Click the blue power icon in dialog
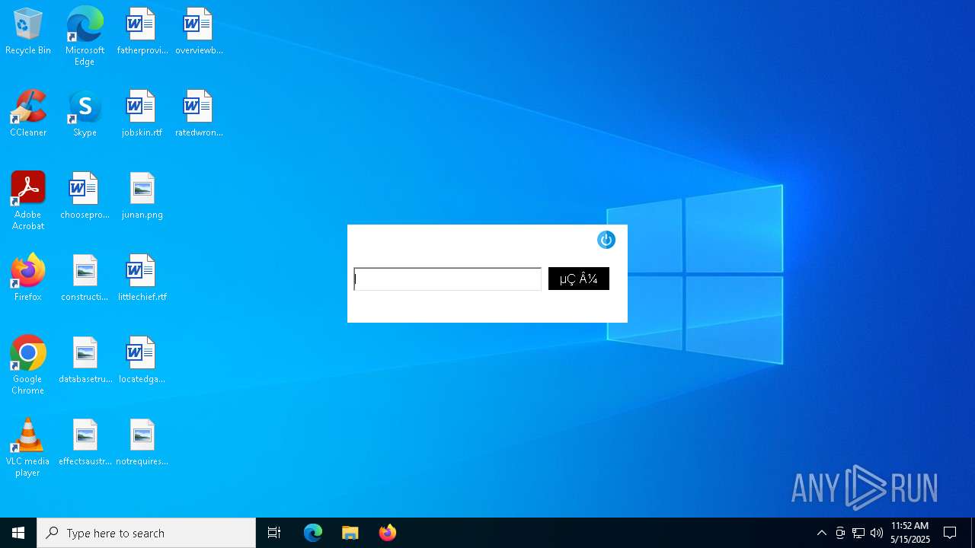 point(606,241)
